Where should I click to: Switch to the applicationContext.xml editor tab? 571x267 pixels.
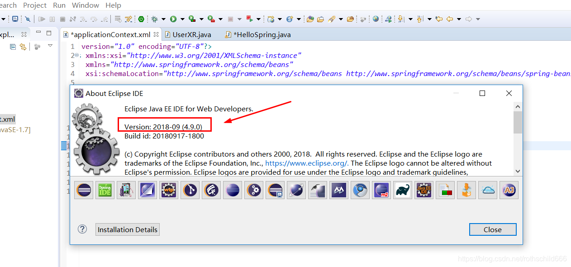click(x=110, y=34)
